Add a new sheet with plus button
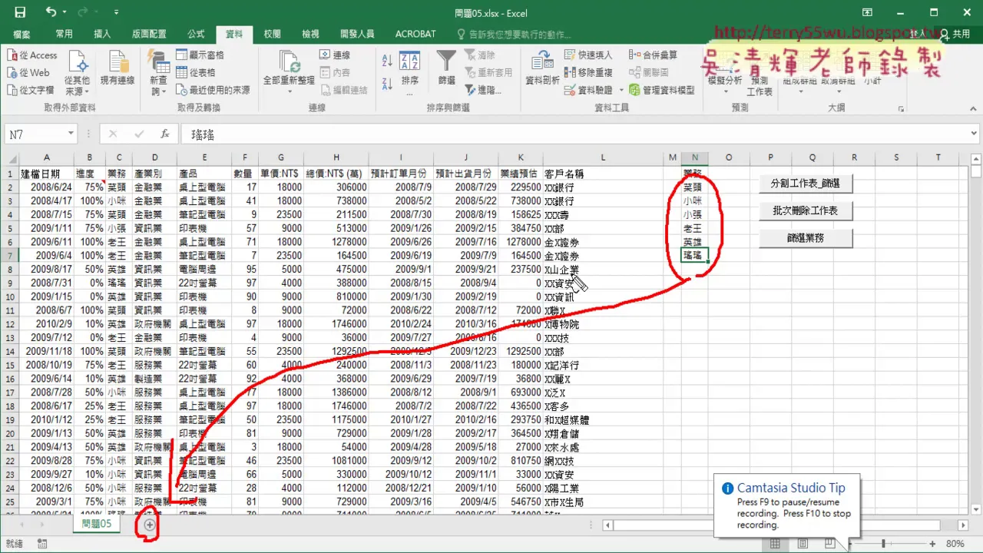 (x=150, y=524)
